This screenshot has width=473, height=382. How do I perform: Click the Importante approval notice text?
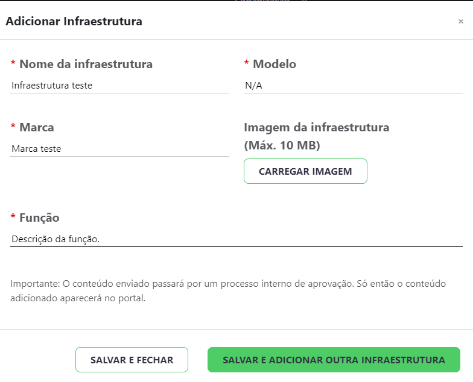coord(230,290)
